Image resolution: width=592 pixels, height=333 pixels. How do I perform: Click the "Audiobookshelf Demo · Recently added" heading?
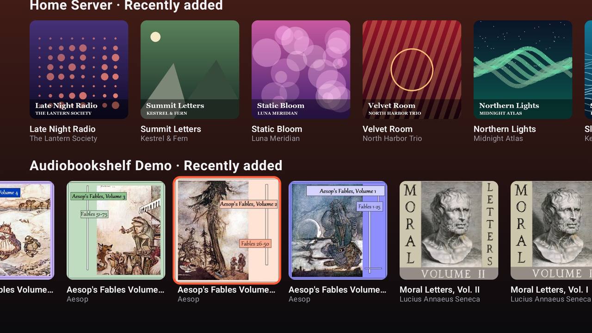(156, 166)
